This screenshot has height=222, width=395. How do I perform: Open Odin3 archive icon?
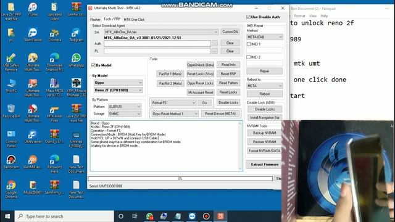click(x=54, y=136)
